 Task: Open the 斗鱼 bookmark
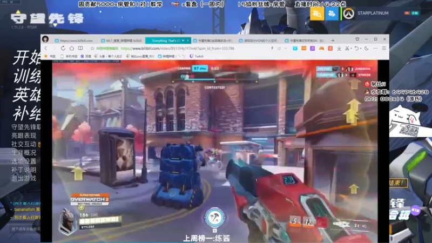[108, 56]
